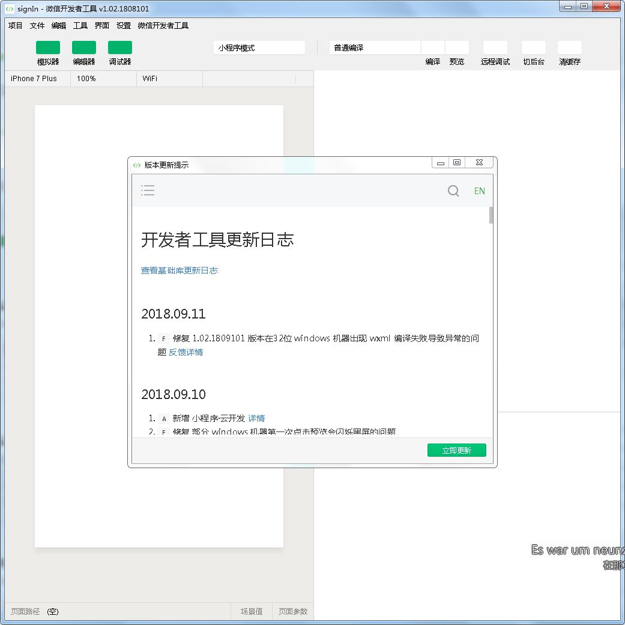
Task: Close the 版本更新提示 dialog
Action: point(480,162)
